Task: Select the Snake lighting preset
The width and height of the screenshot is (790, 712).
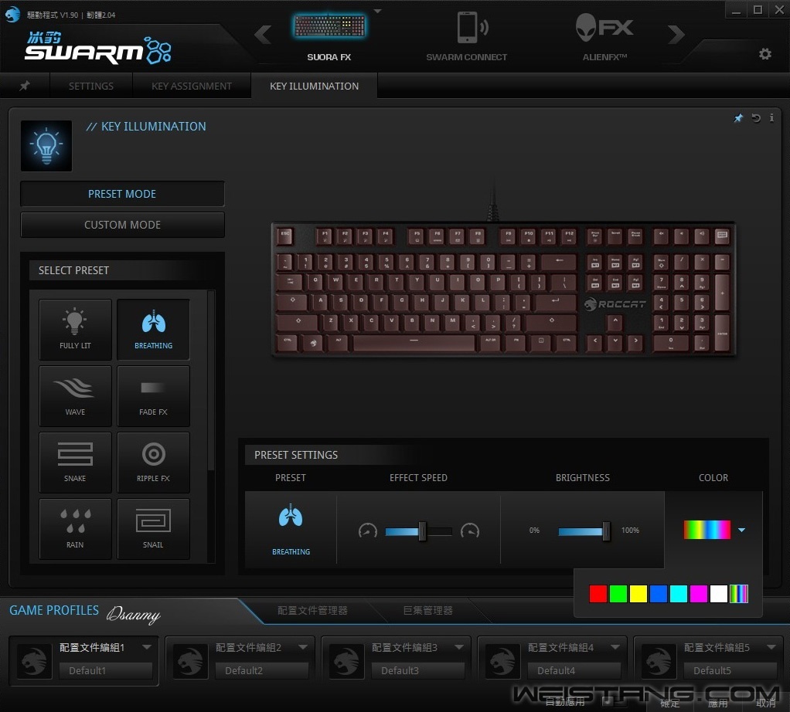Action: coord(75,463)
